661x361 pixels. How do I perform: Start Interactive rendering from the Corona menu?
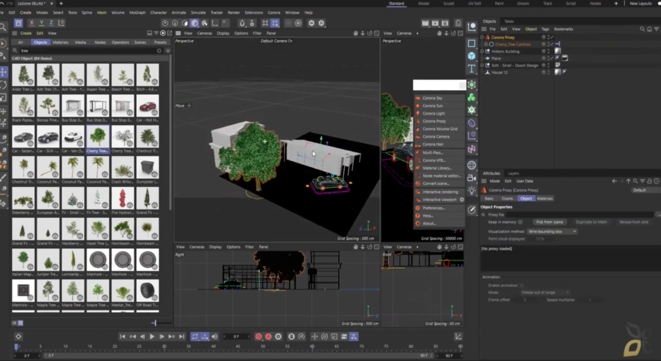click(x=439, y=191)
